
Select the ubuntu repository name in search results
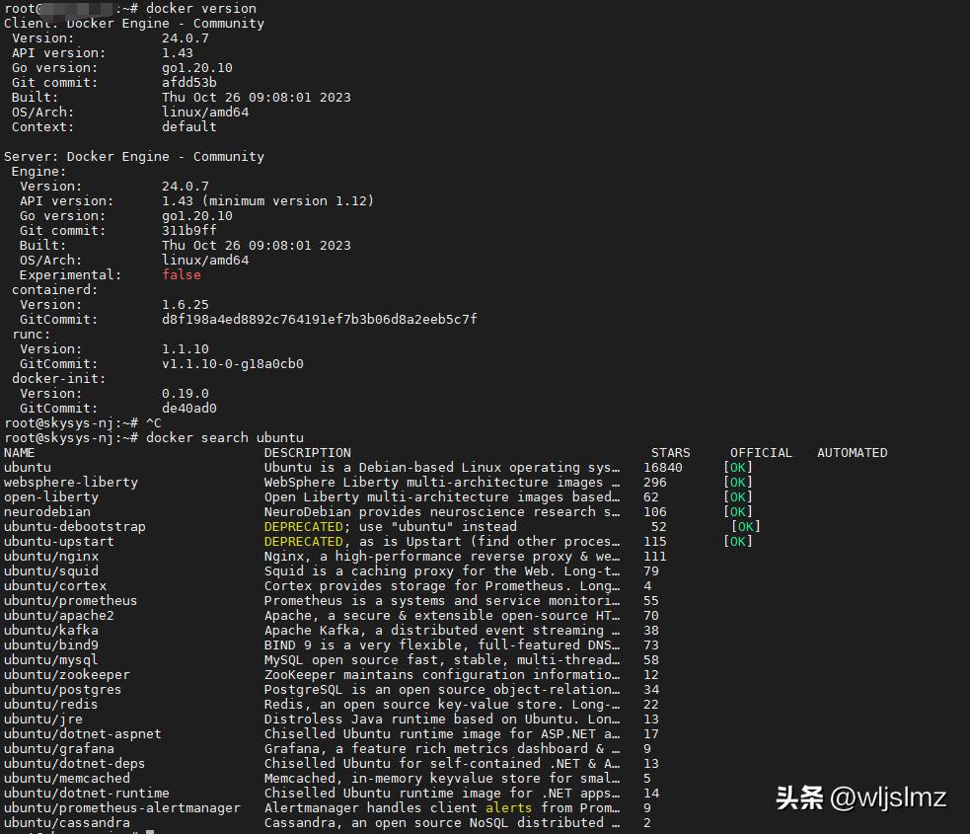[27, 467]
